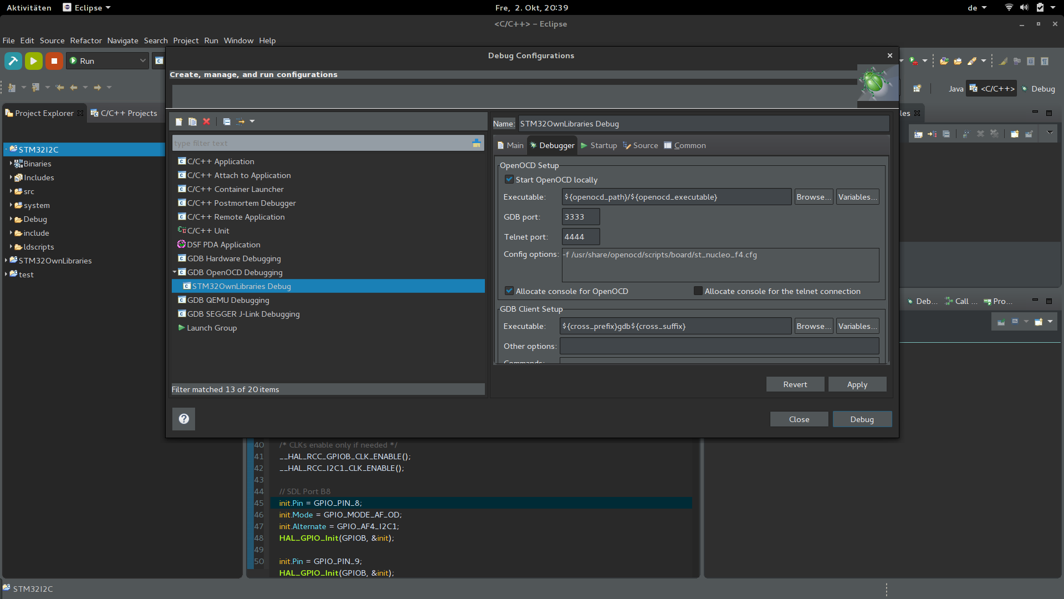Uncheck Start OpenOCD locally
Viewport: 1064px width, 599px height.
tap(509, 180)
